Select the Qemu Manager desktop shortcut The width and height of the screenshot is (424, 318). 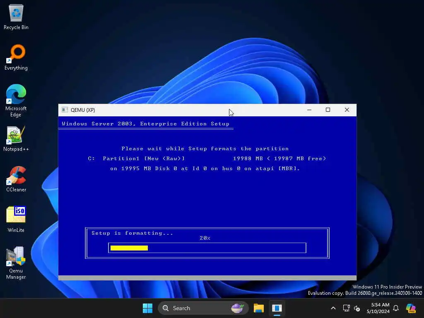tap(16, 263)
